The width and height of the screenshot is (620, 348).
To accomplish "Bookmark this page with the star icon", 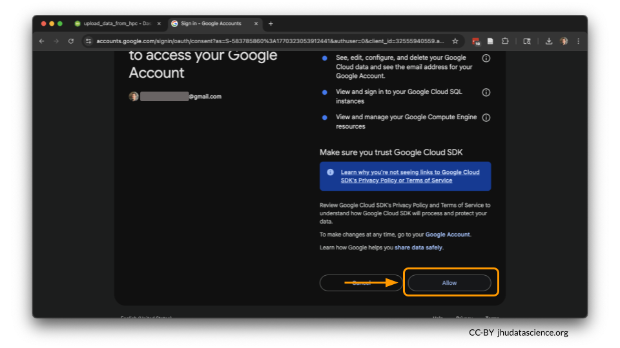I will pyautogui.click(x=455, y=41).
